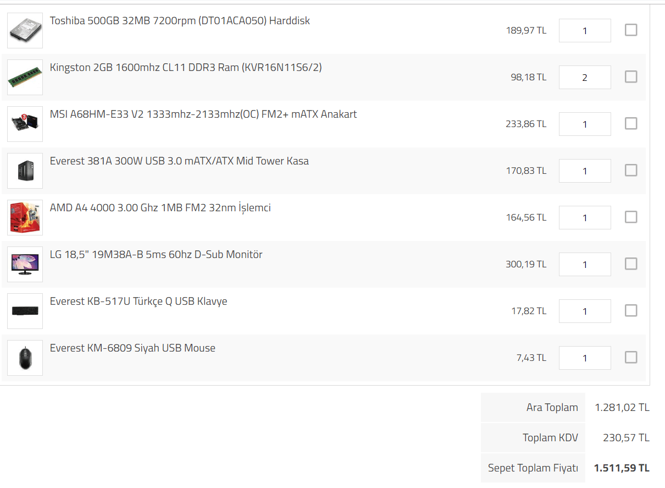Image resolution: width=665 pixels, height=488 pixels.
Task: Click the Toshiba harddisk product thumbnail
Action: pos(25,31)
